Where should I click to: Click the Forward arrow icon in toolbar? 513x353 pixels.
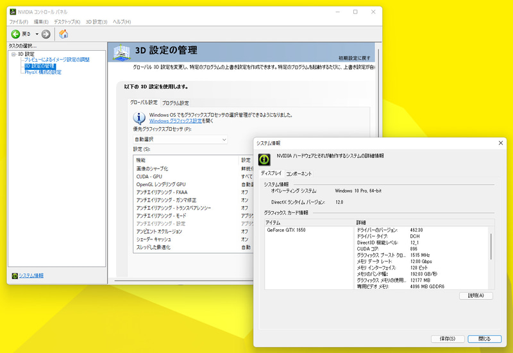tap(46, 34)
